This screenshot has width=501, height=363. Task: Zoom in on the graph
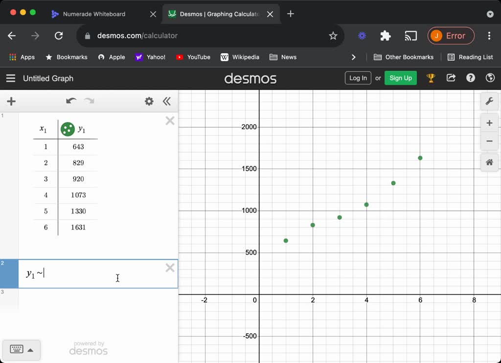point(489,123)
